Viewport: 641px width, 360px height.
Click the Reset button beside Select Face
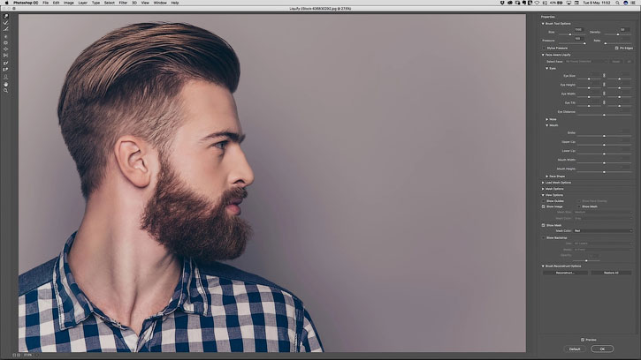point(616,61)
